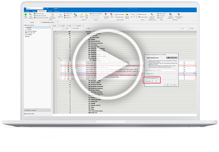Screen dimensions: 219x152
Task: Play the video with the large center play button
Action: click(x=108, y=64)
